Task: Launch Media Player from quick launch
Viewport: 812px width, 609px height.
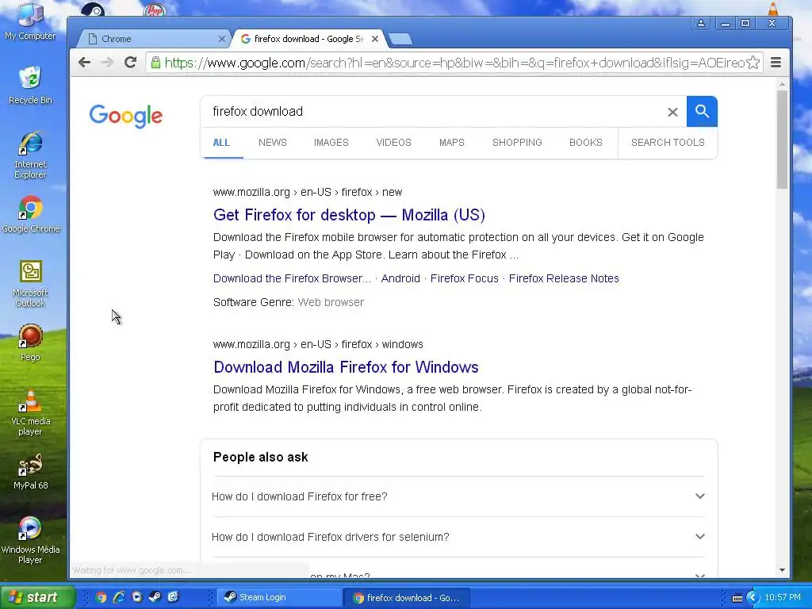Action: point(136,597)
